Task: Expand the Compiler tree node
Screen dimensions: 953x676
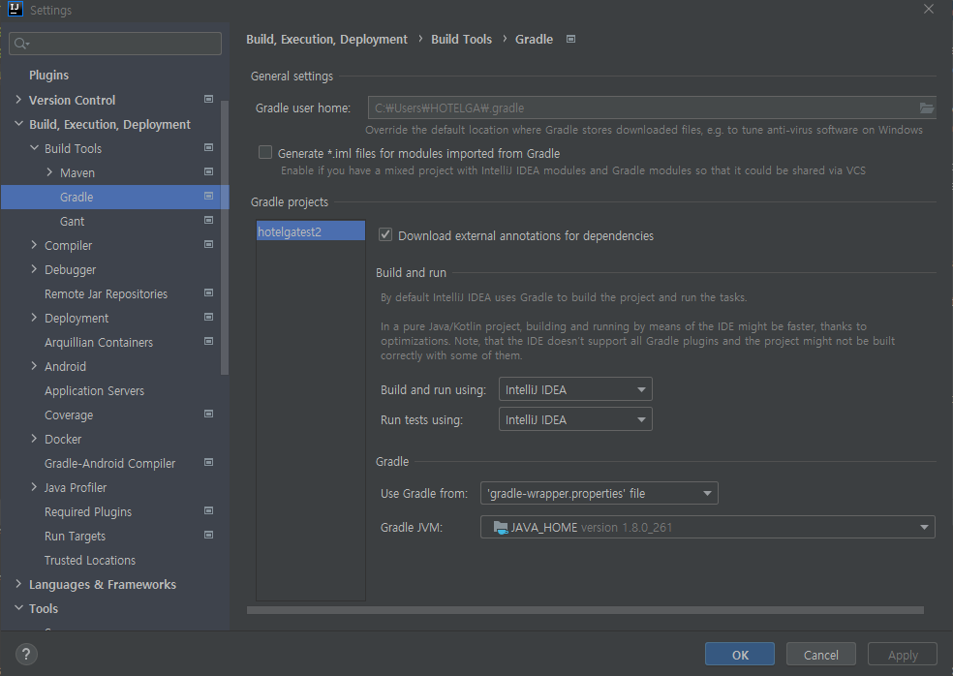Action: (x=34, y=244)
